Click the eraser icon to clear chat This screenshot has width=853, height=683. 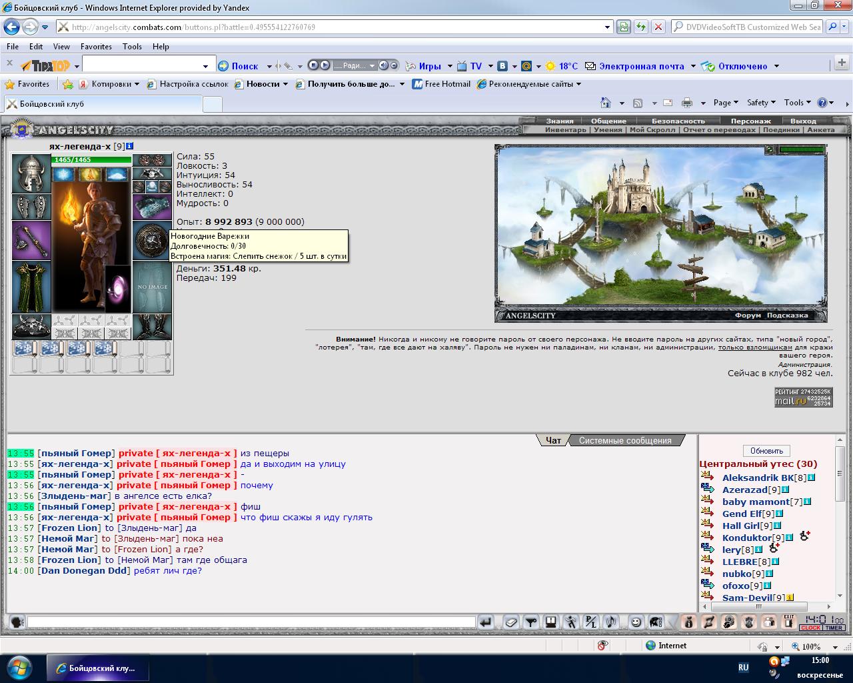click(510, 622)
